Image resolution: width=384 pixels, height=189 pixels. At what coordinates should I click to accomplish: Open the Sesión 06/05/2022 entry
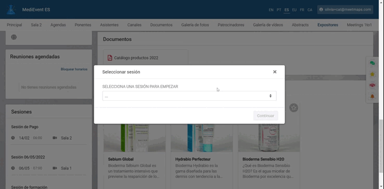28,157
